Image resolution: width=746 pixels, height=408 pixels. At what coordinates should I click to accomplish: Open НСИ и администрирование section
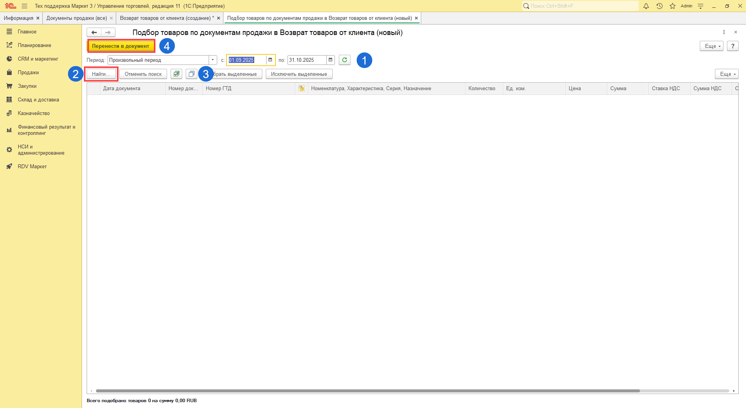tap(41, 150)
